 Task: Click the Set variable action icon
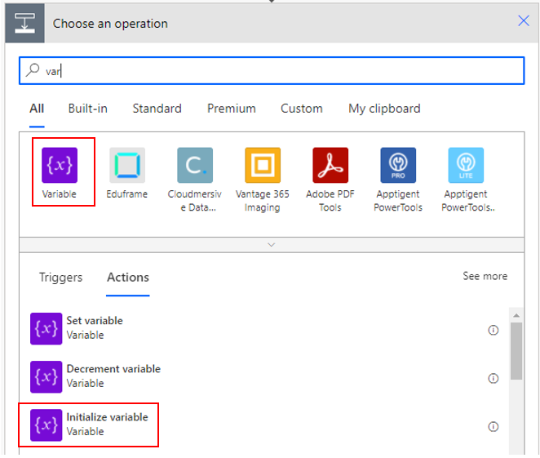pyautogui.click(x=46, y=328)
